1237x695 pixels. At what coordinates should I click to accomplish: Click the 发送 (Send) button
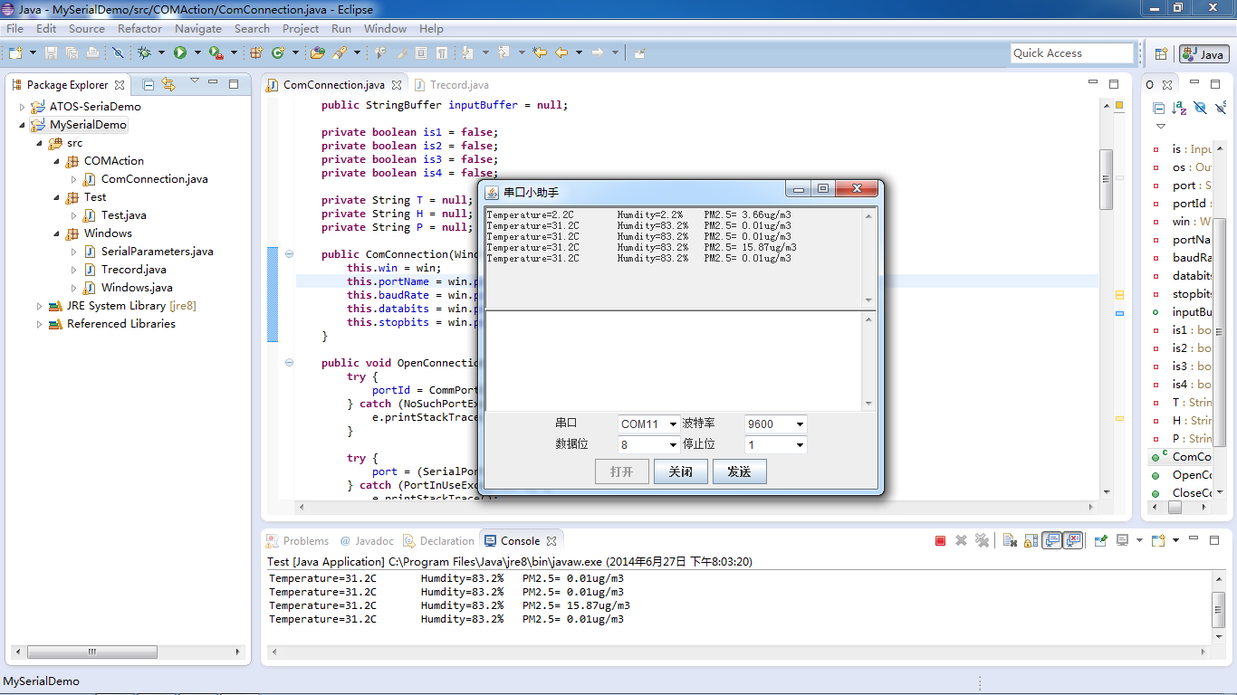point(739,471)
